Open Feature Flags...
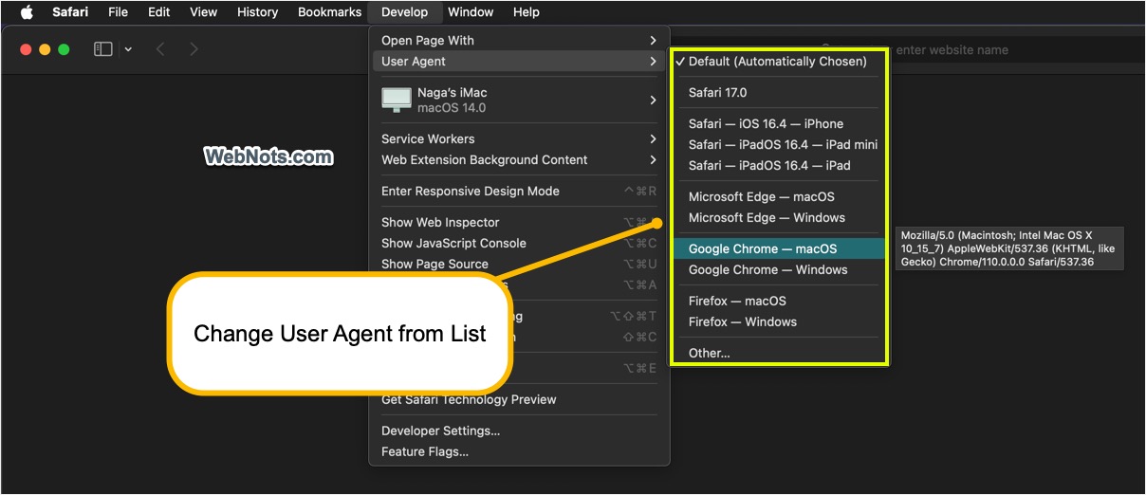Screen dimensions: 1146x495 pos(519,451)
